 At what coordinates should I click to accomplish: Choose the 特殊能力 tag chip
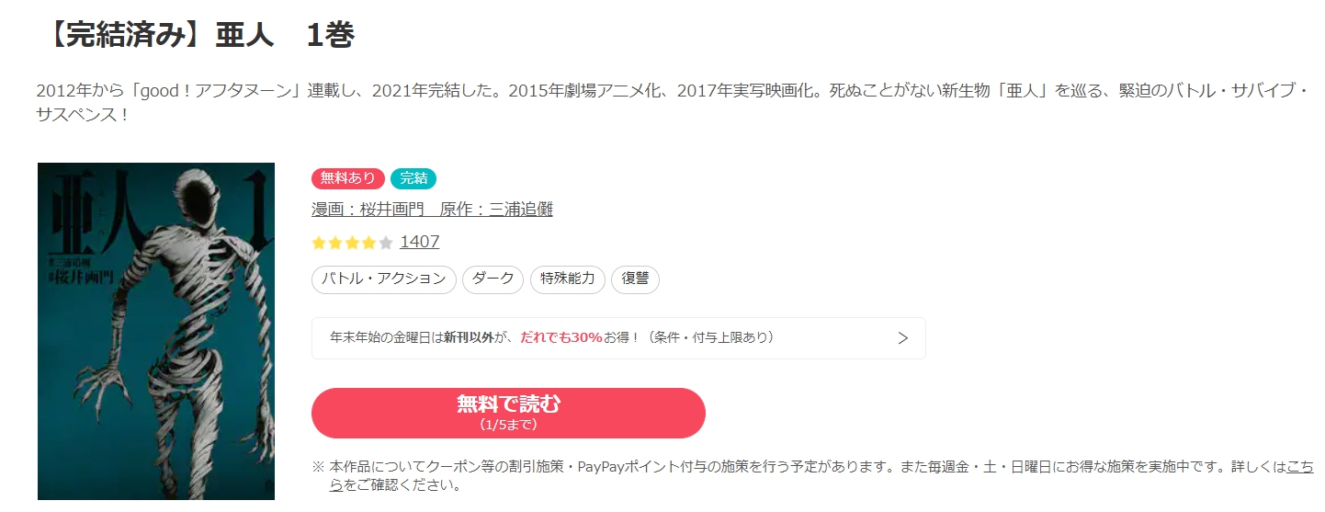[568, 279]
